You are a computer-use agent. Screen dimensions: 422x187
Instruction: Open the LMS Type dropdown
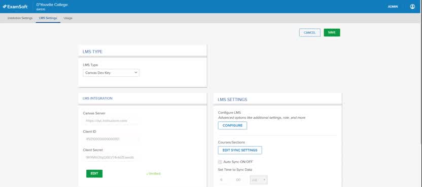111,73
